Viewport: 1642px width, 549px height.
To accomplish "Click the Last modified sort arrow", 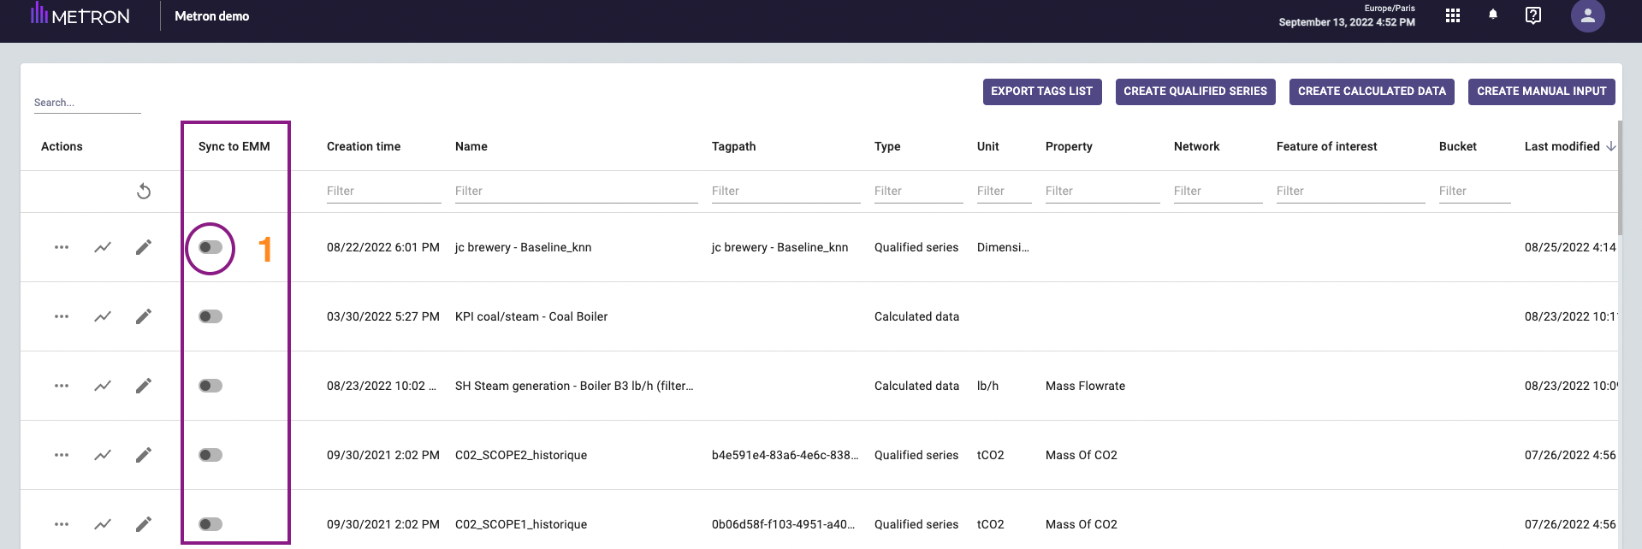I will click(x=1611, y=146).
